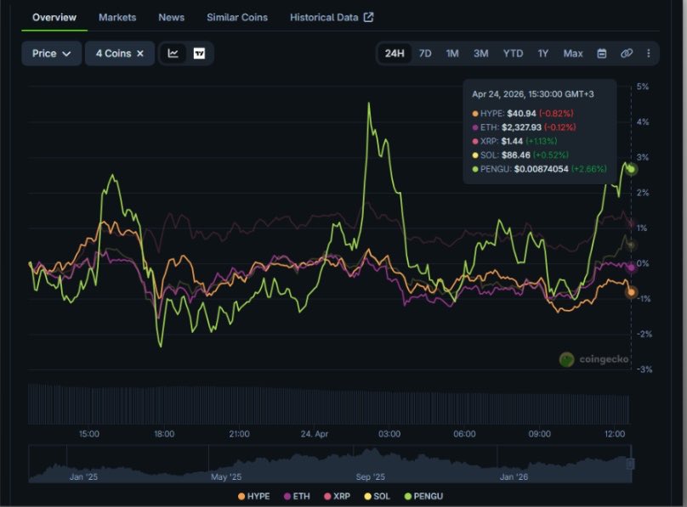The width and height of the screenshot is (687, 507).
Task: Select the 7D time range
Action: [x=425, y=54]
